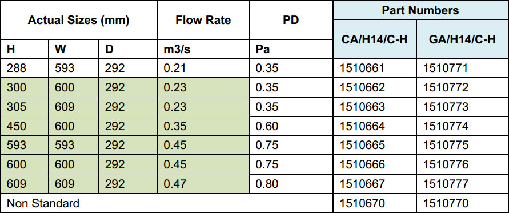This screenshot has height=213, width=509.
Task: Select the CA/H14/C-H column header
Action: pos(375,39)
